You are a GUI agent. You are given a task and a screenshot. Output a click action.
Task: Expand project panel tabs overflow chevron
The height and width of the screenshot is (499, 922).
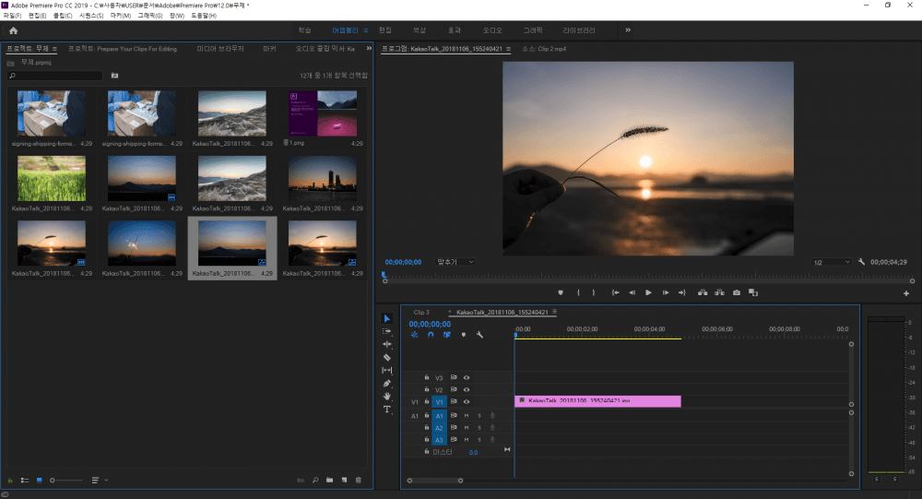[369, 49]
